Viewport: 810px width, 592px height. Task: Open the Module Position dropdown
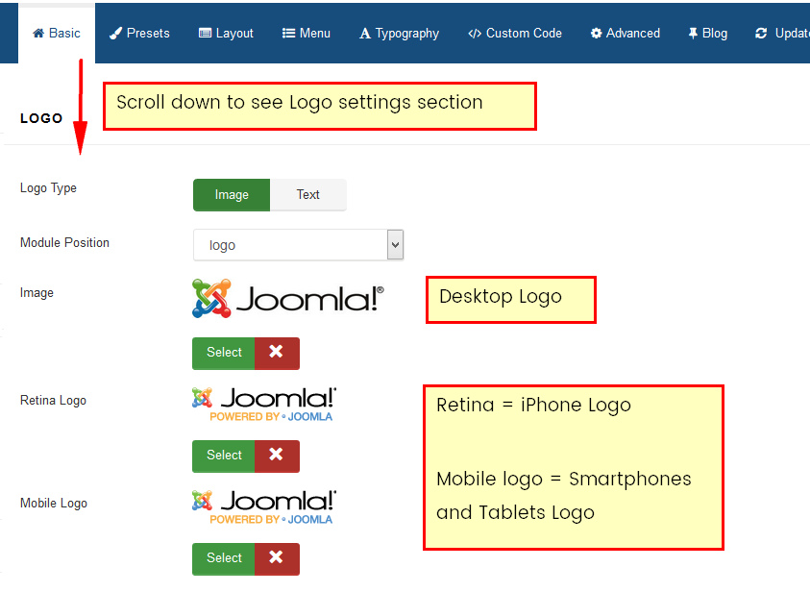click(x=298, y=245)
